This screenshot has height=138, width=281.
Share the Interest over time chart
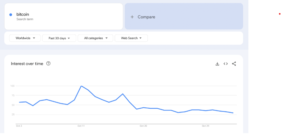(x=234, y=64)
